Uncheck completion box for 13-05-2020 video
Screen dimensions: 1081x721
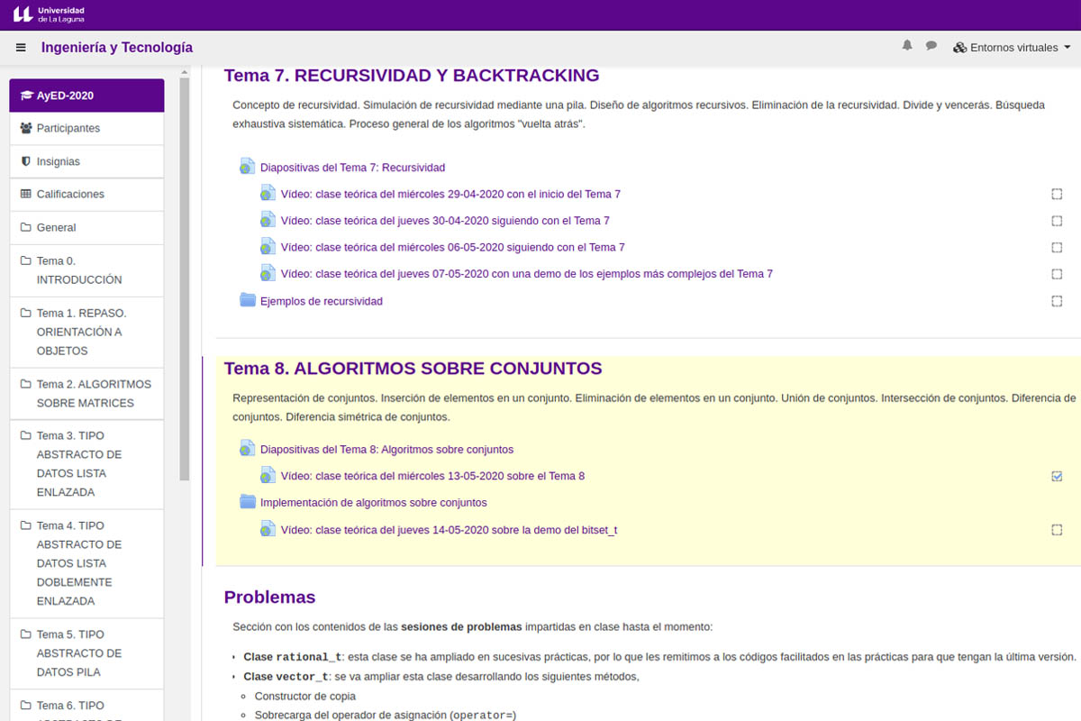click(x=1057, y=476)
